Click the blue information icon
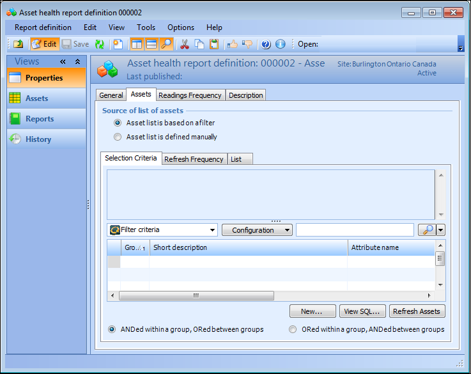This screenshot has width=471, height=374. (281, 44)
